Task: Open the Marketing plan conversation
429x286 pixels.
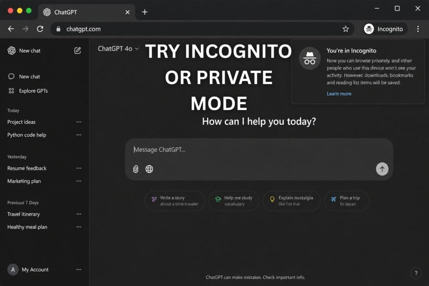Action: [x=24, y=181]
